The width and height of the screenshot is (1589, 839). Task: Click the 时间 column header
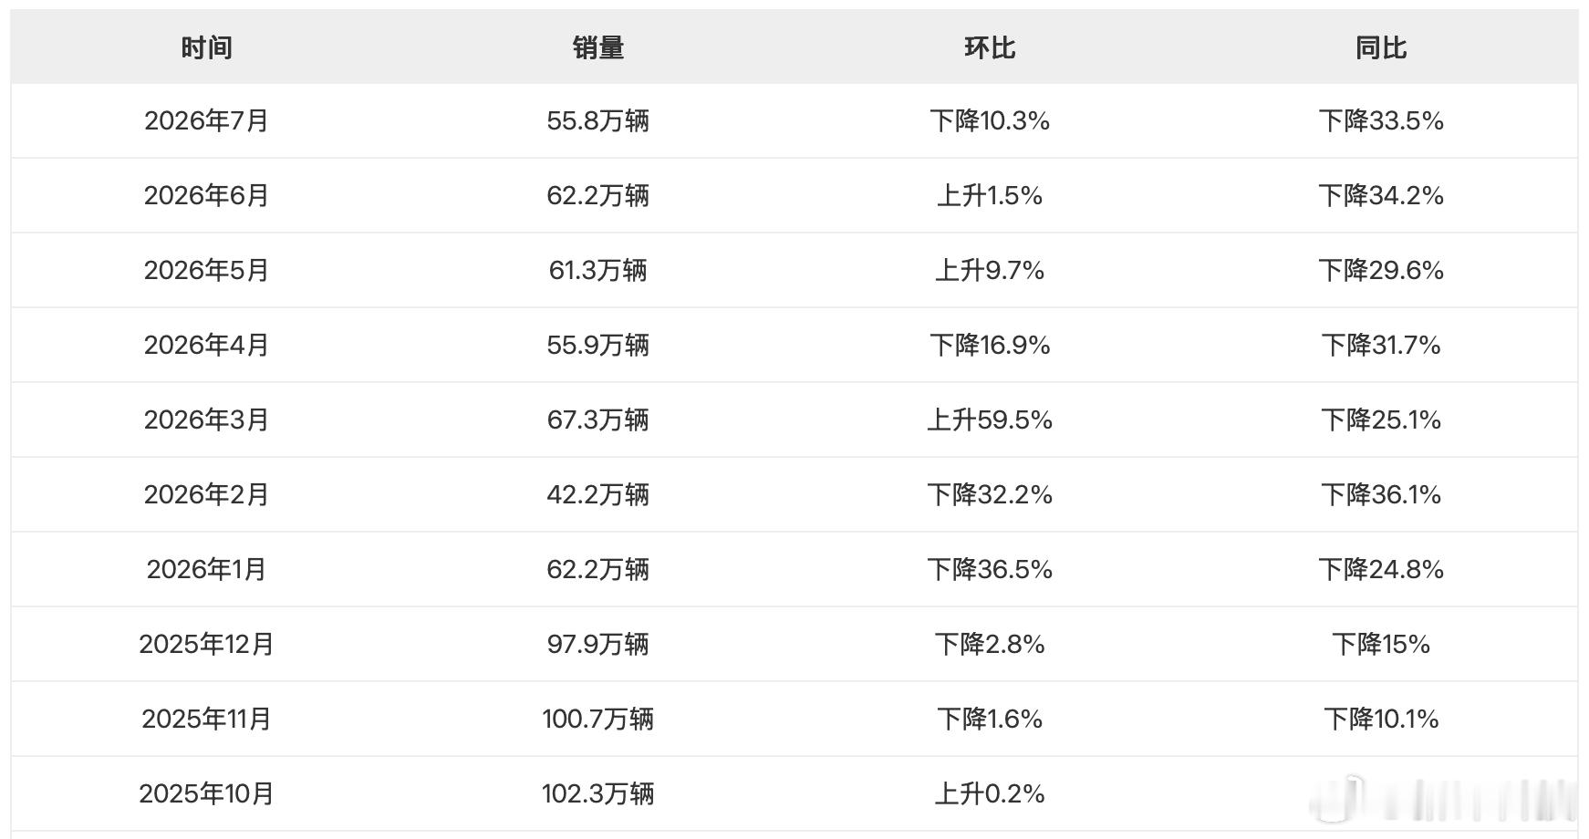[x=206, y=47]
